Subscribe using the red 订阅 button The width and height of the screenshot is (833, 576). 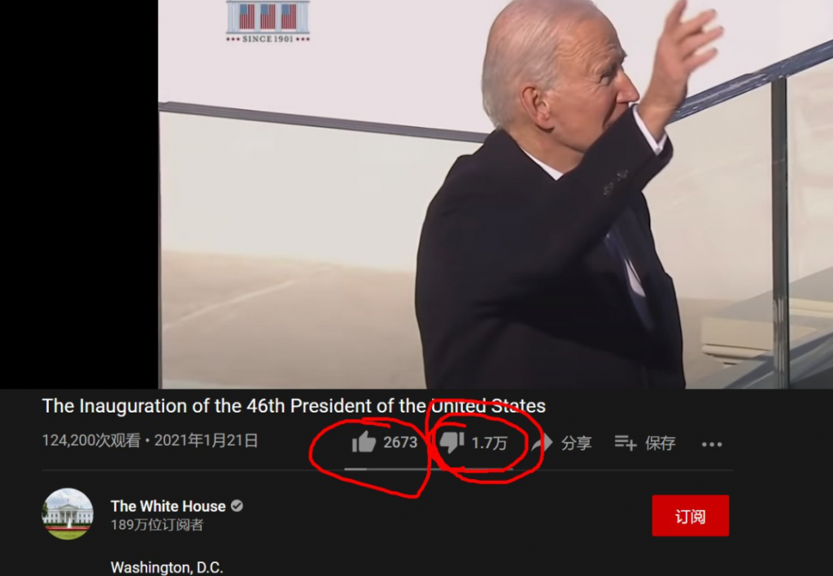point(691,516)
